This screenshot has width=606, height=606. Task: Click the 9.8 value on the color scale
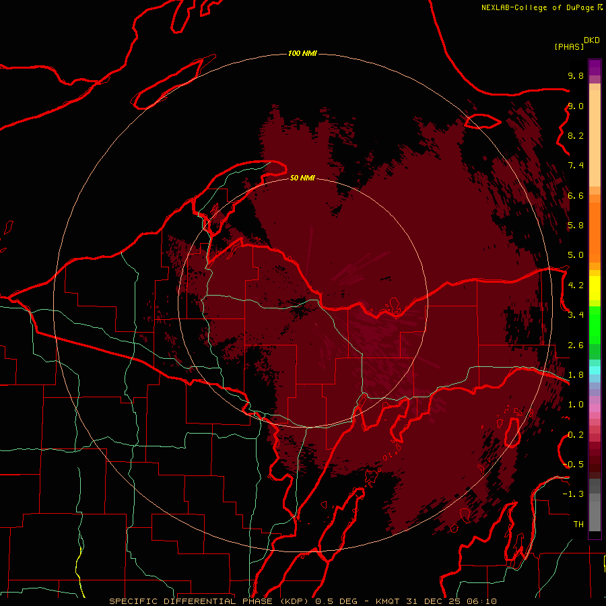tap(576, 75)
